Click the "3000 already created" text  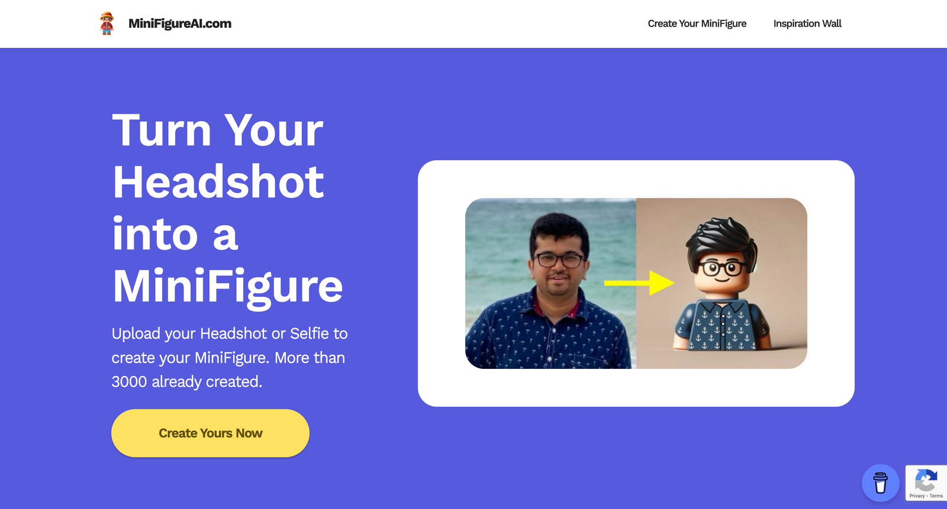[x=186, y=382]
